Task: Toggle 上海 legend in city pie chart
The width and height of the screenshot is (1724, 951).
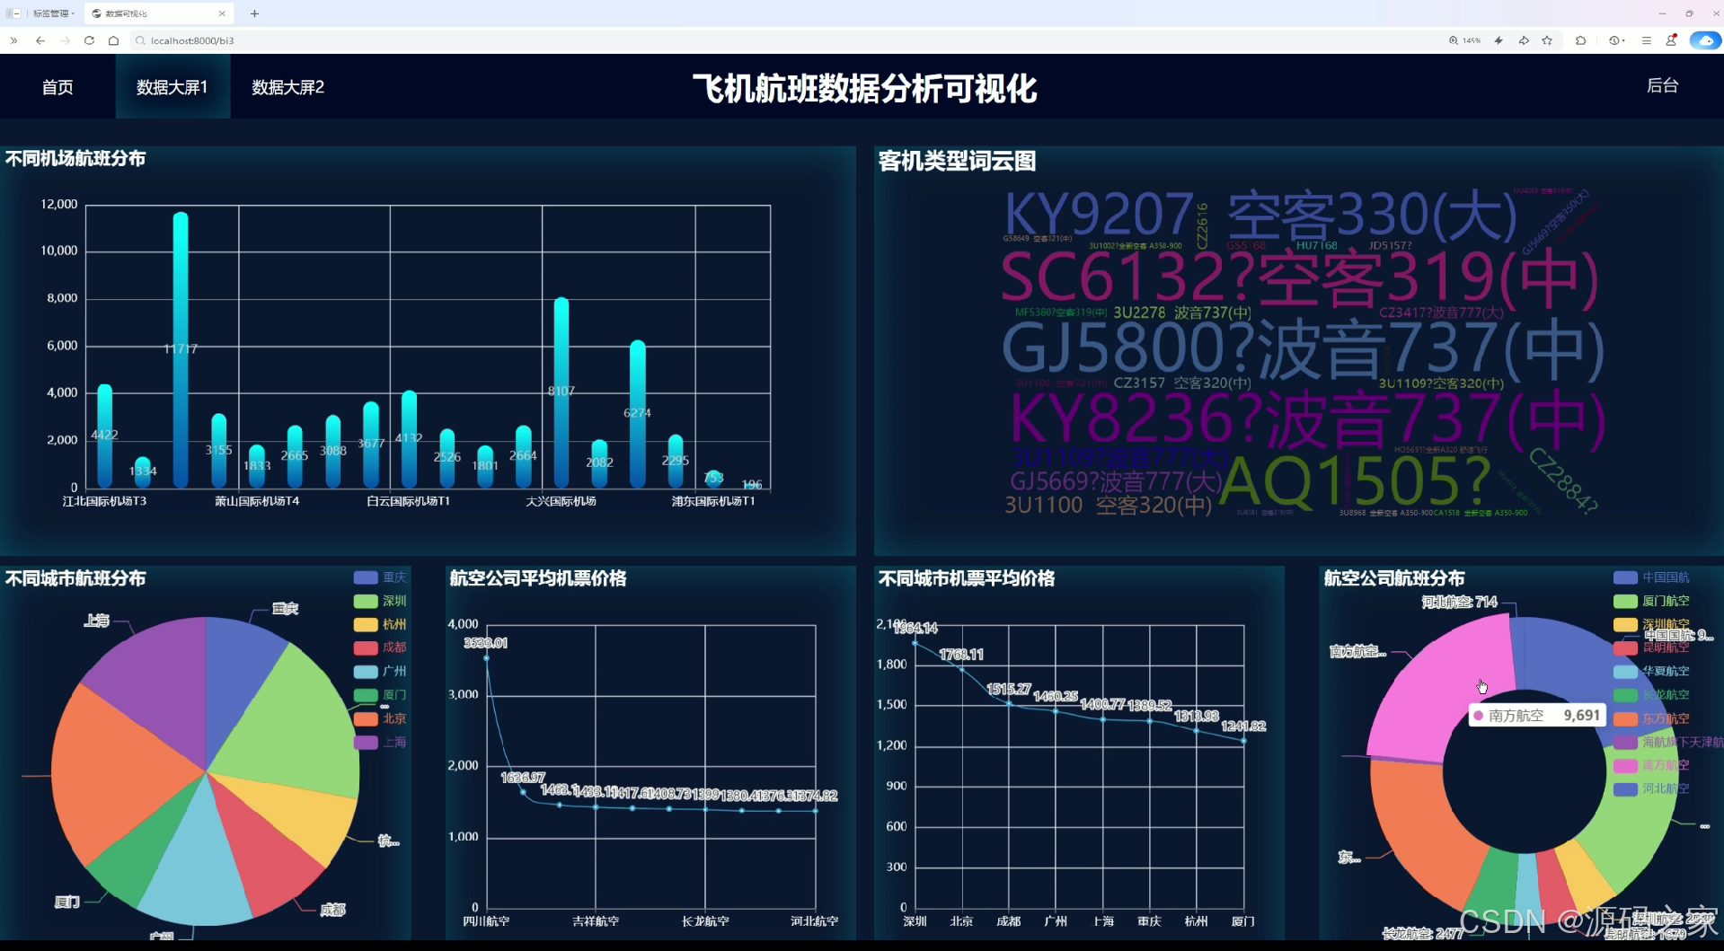Action: pyautogui.click(x=380, y=742)
